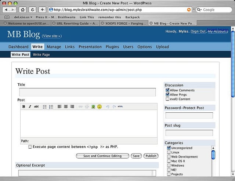235x181 pixels.
Task: Check the Projects category
Action: click(169, 174)
